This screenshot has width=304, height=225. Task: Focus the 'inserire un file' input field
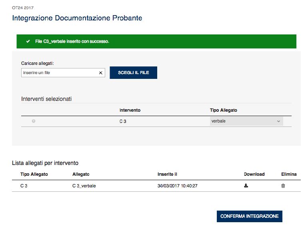click(x=59, y=73)
